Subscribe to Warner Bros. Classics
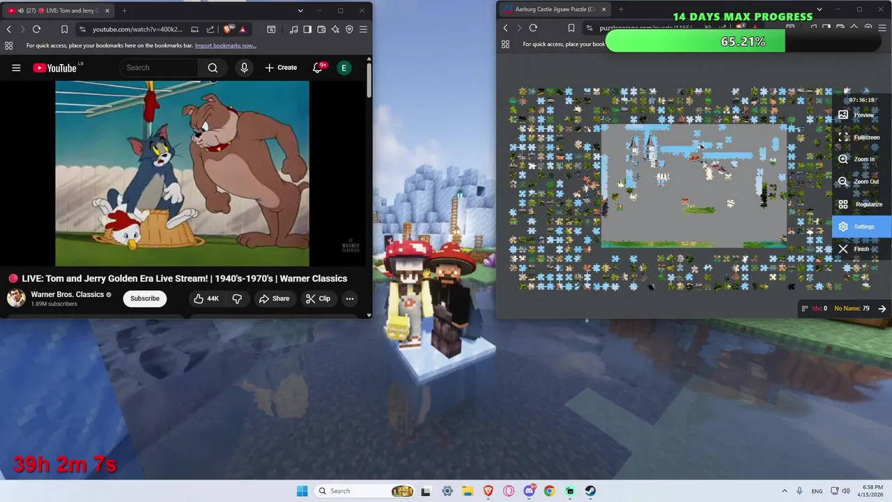This screenshot has height=502, width=892. point(145,298)
